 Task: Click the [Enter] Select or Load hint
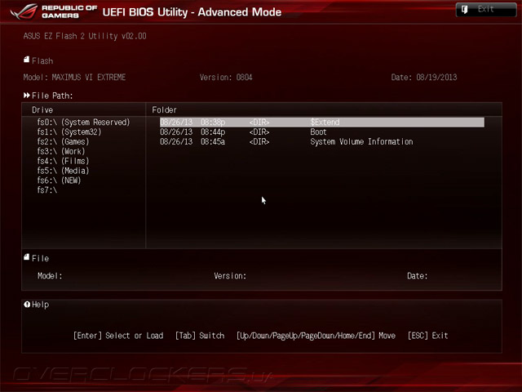(118, 336)
